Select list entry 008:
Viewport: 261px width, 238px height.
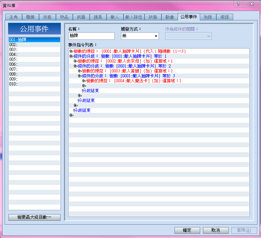tap(34, 74)
